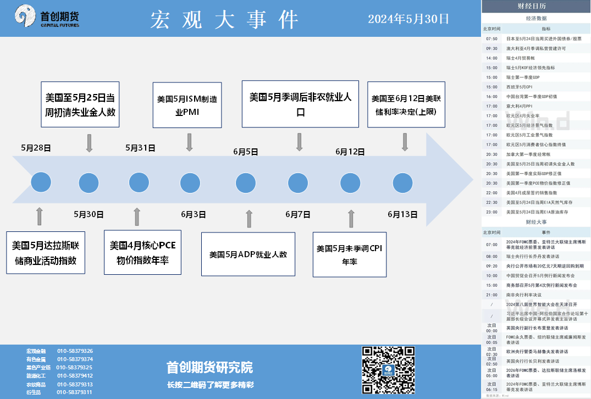Image resolution: width=591 pixels, height=399 pixels.
Task: Click row 瑞士第一季度GDP
Action: coord(537,77)
